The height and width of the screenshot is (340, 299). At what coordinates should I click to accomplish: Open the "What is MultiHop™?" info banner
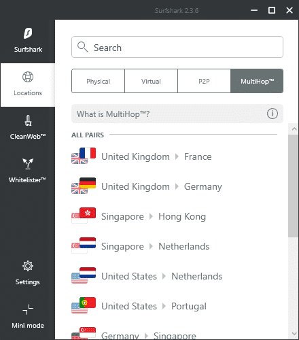tap(177, 114)
